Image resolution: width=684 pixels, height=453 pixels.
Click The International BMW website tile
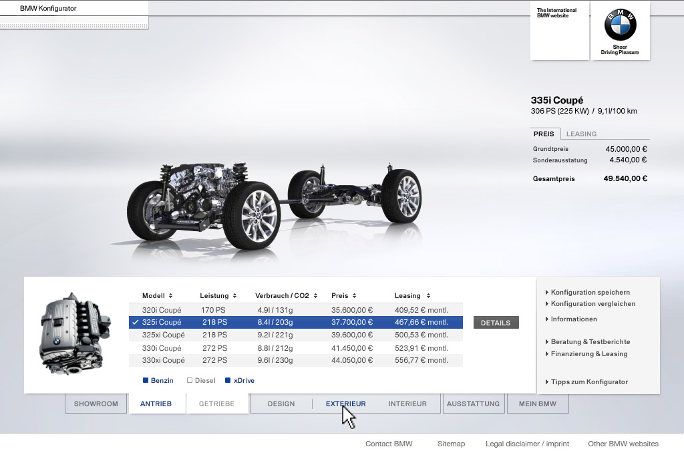560,31
